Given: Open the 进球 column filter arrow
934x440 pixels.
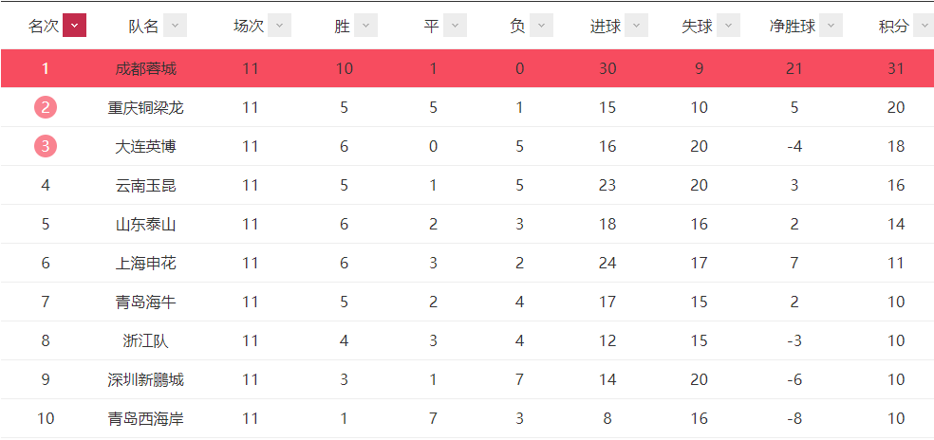Looking at the screenshot, I should click(x=636, y=26).
